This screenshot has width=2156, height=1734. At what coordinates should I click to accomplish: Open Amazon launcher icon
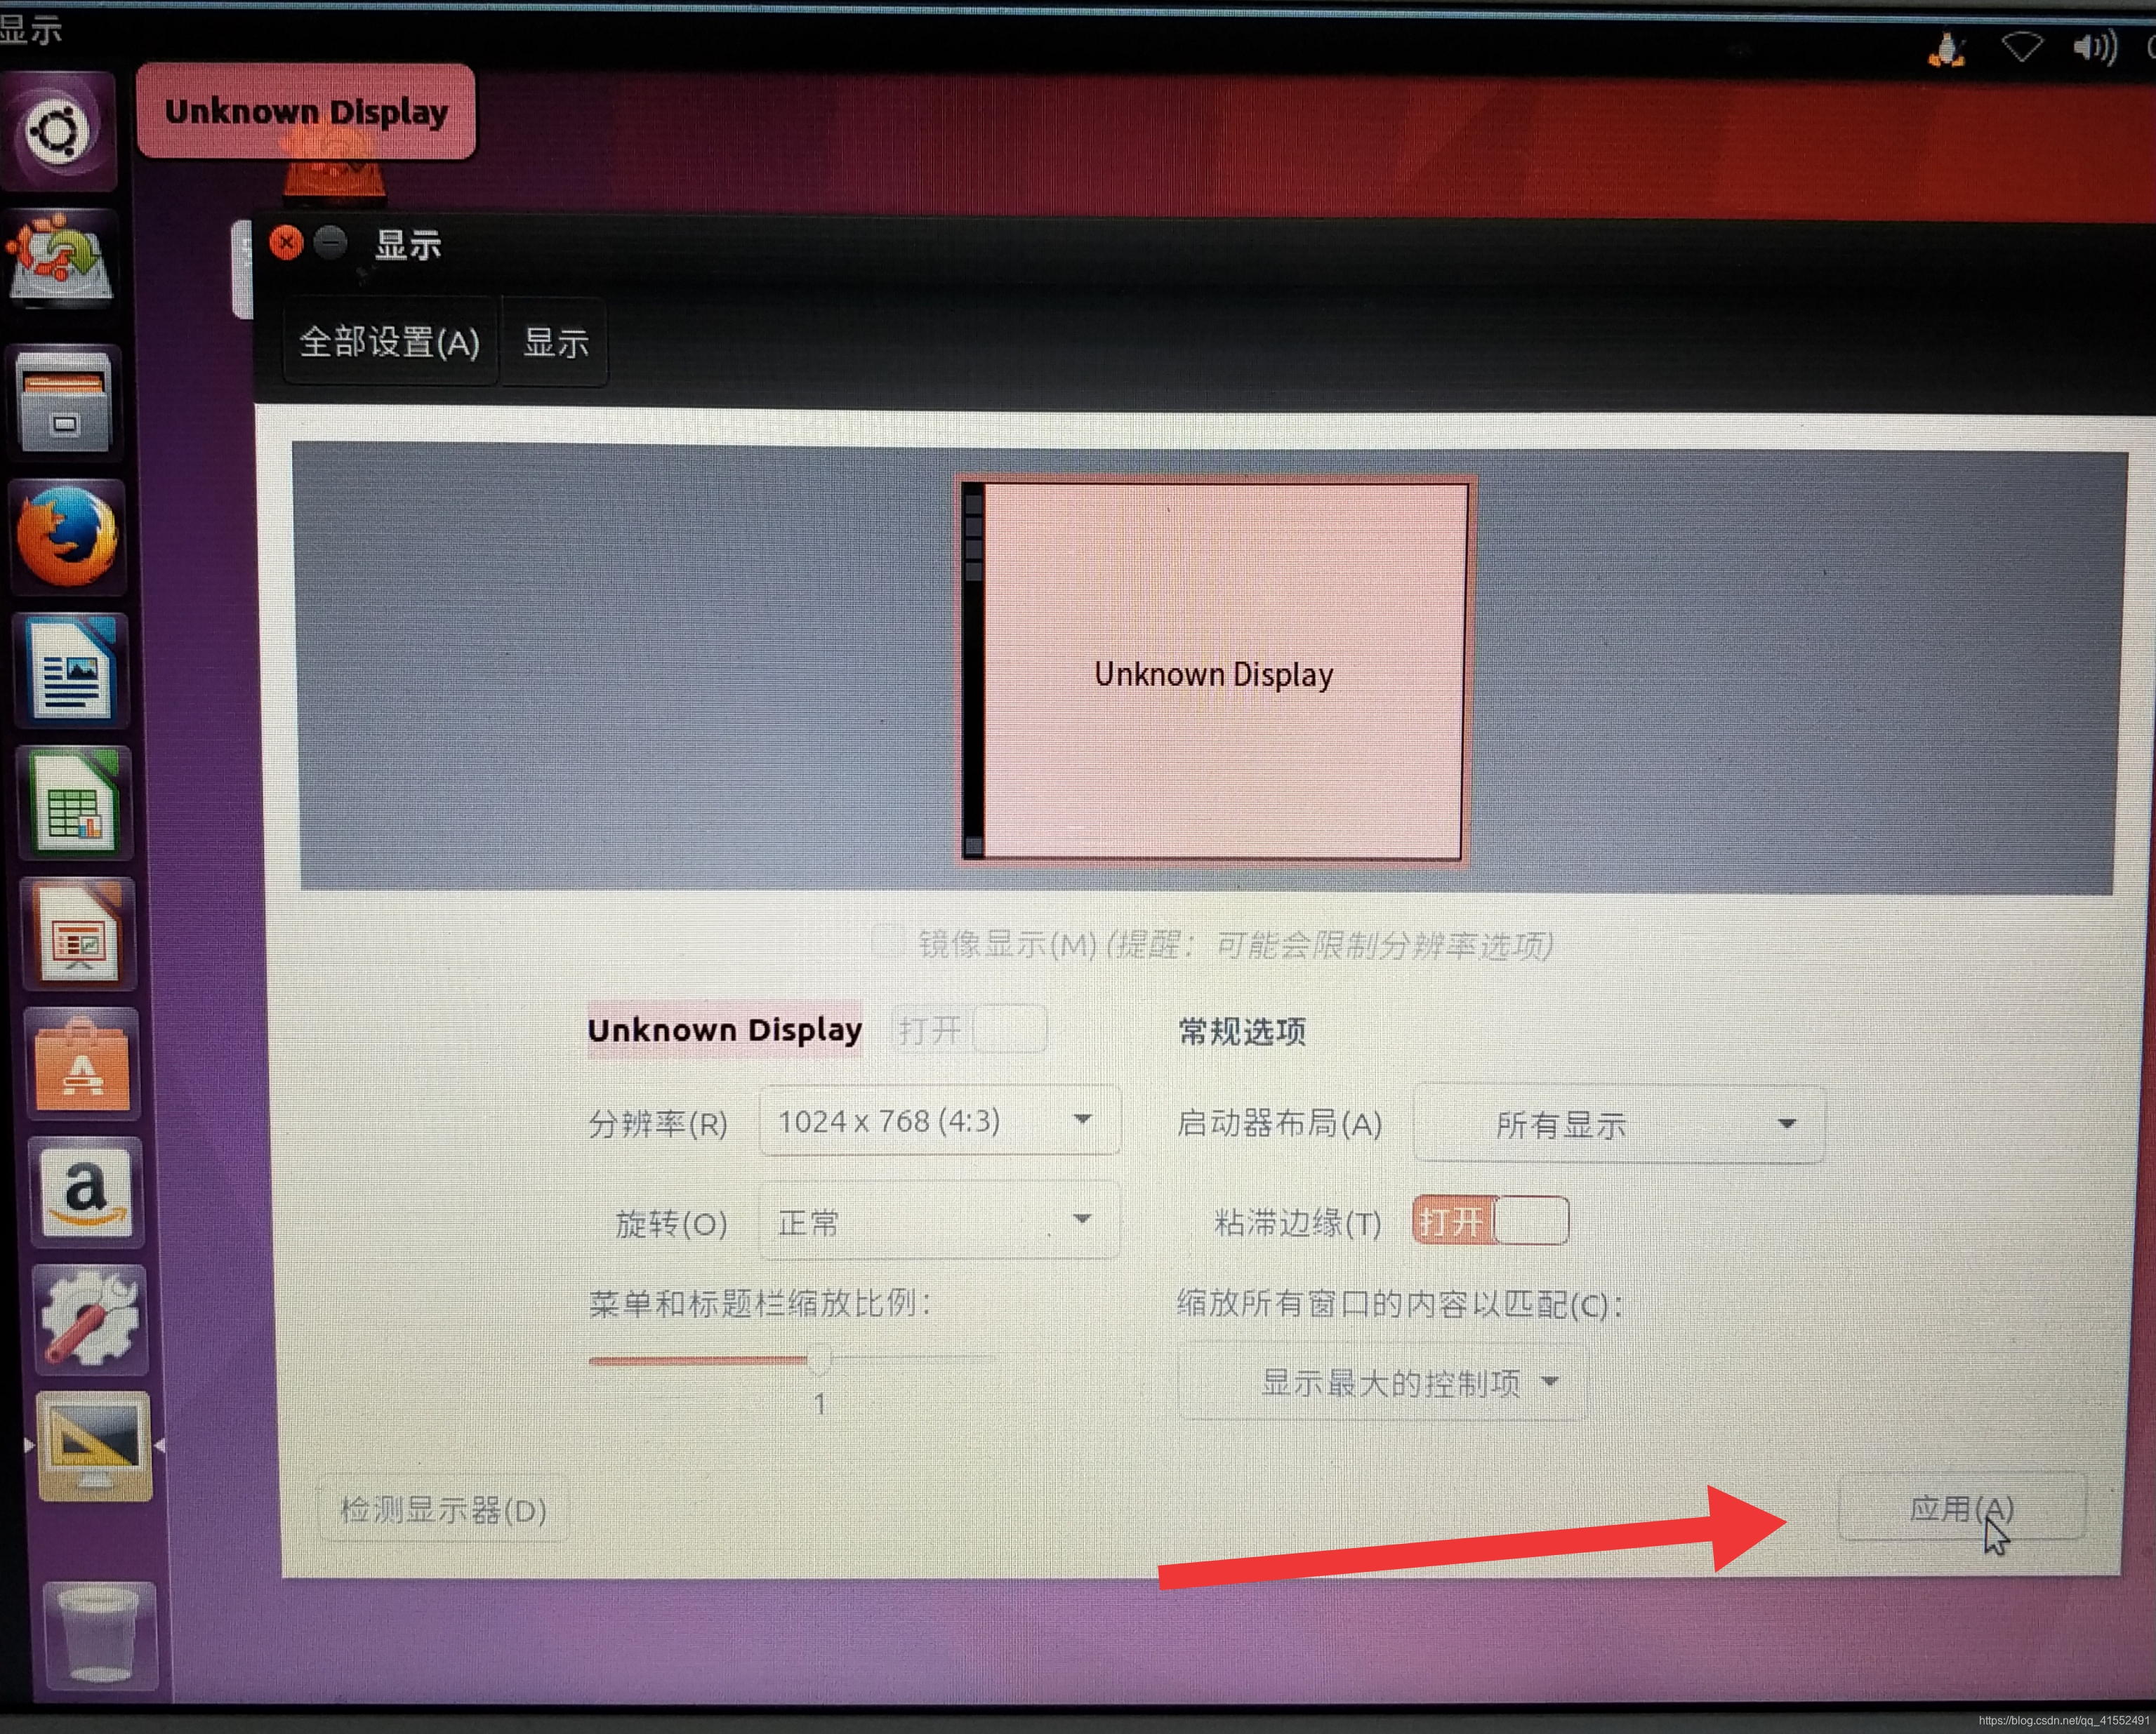(87, 1192)
